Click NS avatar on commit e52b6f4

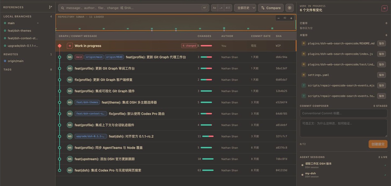(x=70, y=102)
